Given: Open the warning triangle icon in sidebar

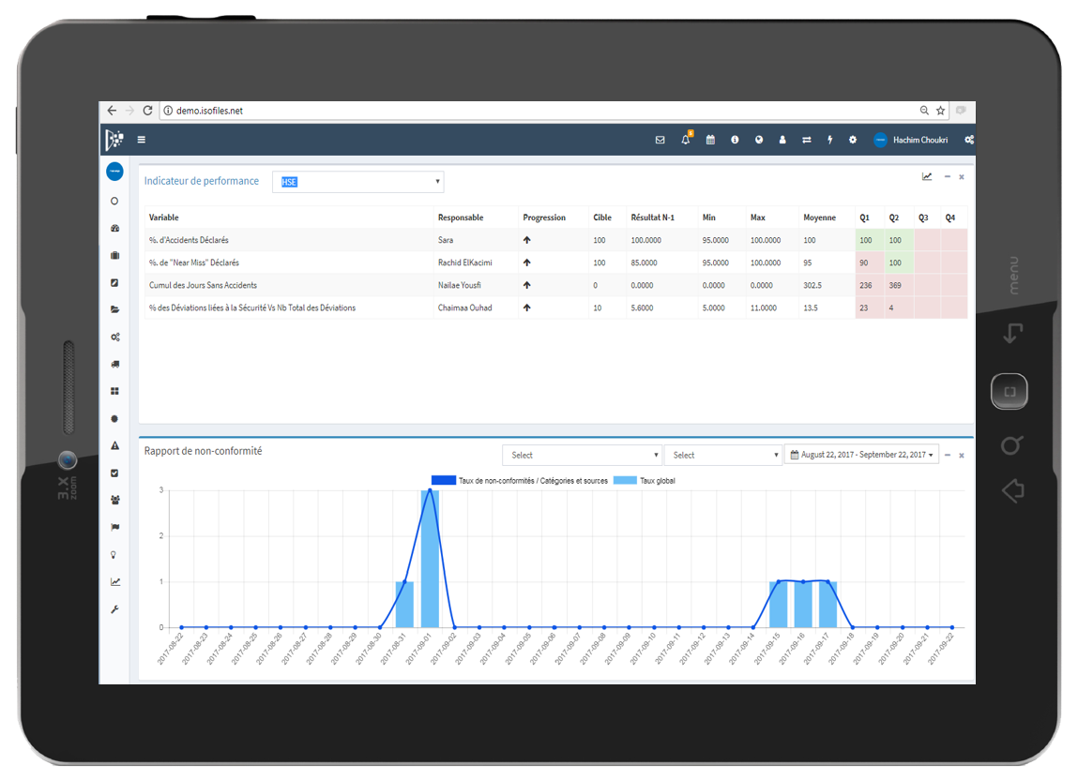Looking at the screenshot, I should point(114,445).
